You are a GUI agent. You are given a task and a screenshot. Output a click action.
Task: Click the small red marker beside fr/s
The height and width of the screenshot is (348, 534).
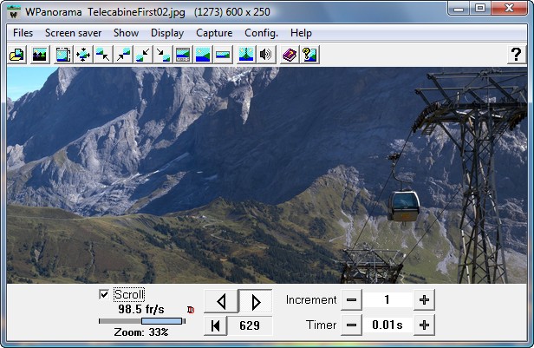pos(191,310)
